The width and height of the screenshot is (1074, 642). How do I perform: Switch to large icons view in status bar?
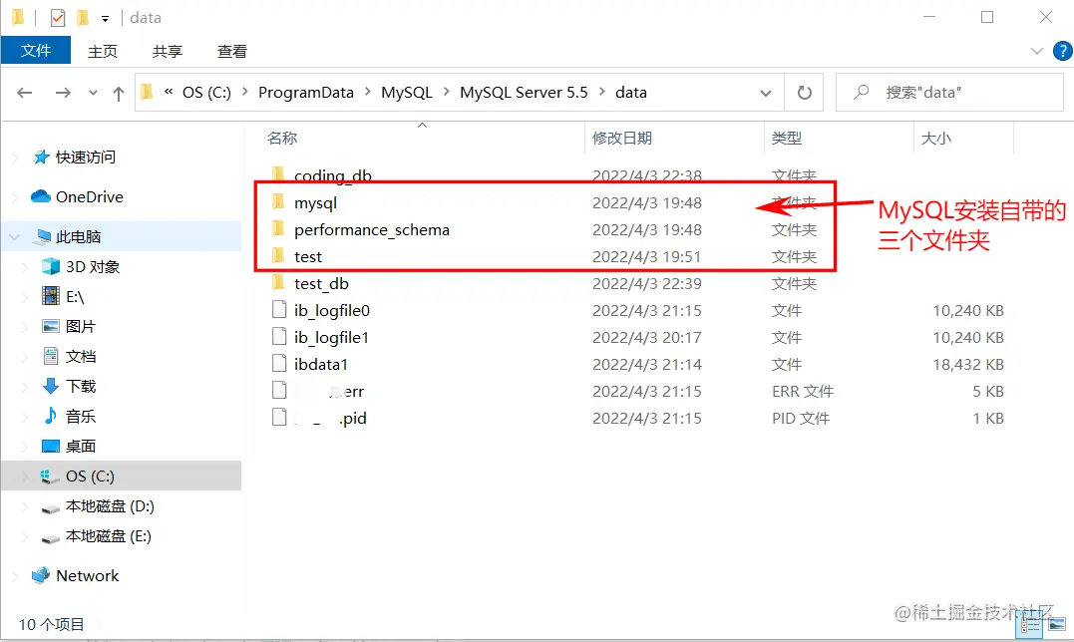[1057, 625]
